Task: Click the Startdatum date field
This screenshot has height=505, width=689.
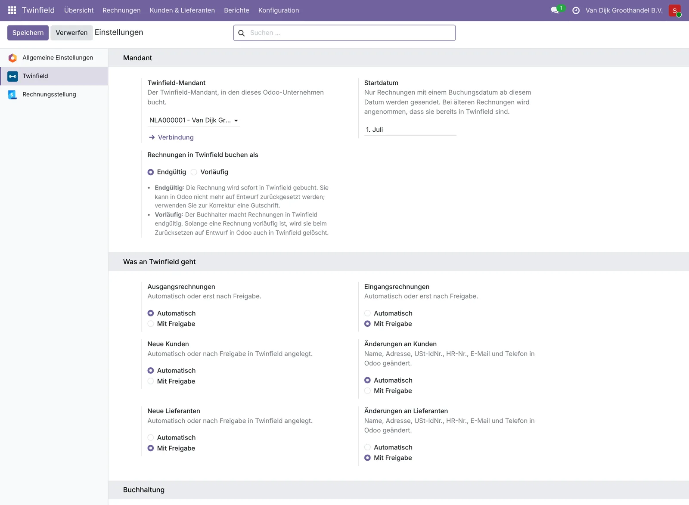Action: click(x=410, y=130)
